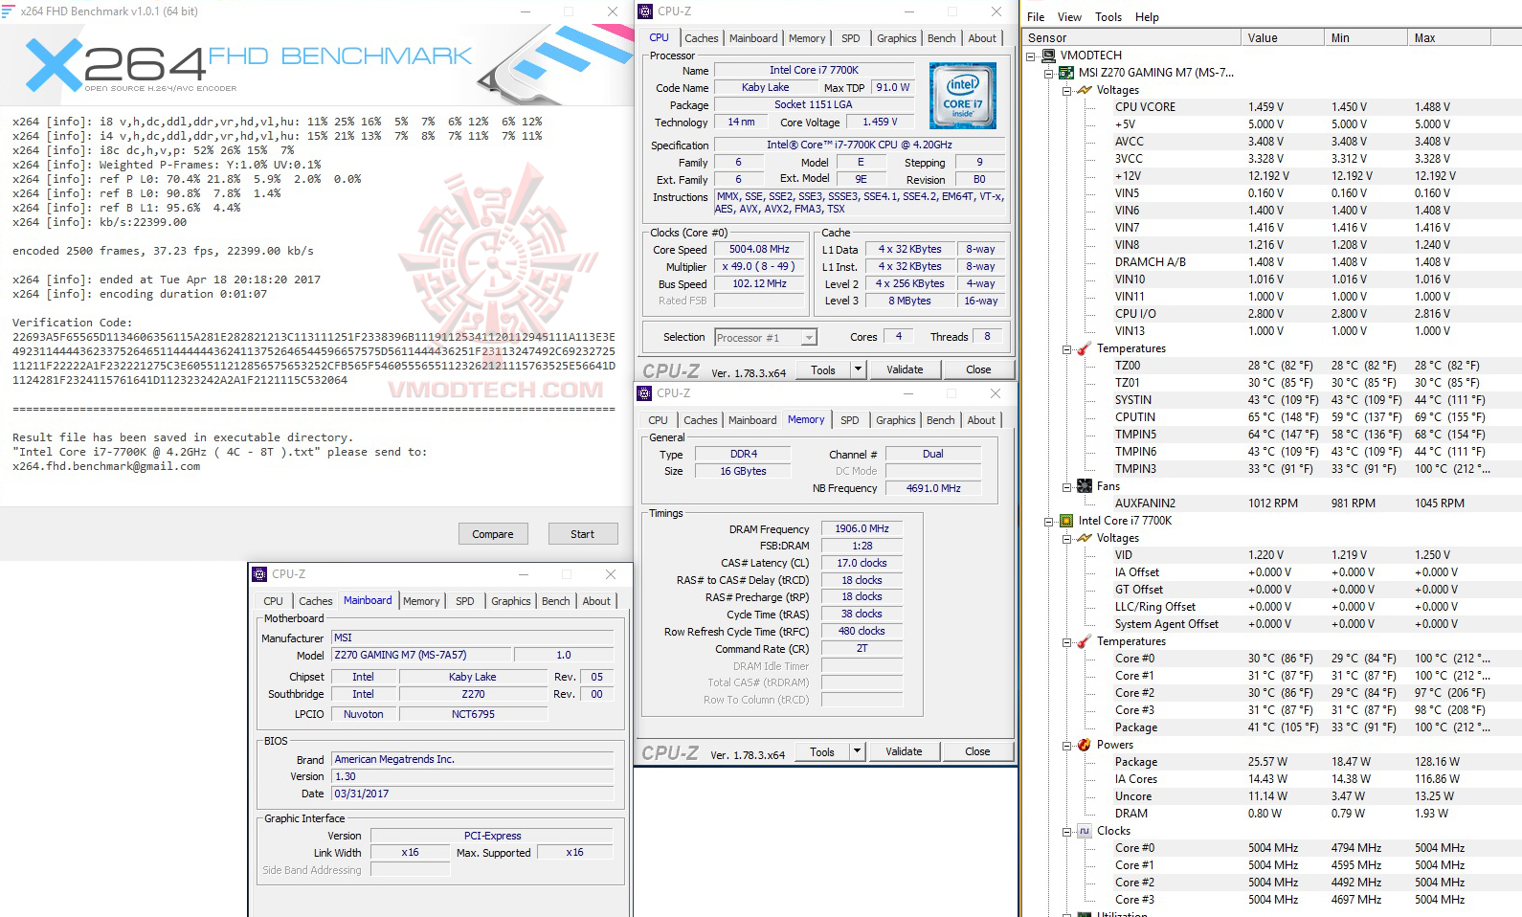Click the Compare button in x264 benchmark
Viewport: 1522px width, 917px height.
(492, 534)
